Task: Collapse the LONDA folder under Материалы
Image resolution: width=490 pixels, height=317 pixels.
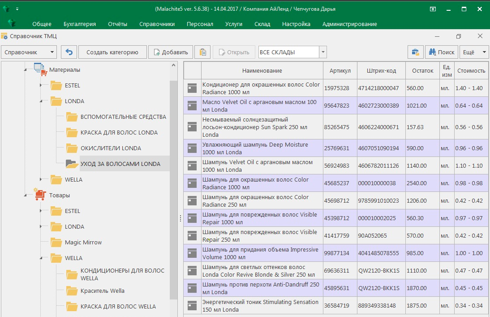Action: [x=41, y=101]
